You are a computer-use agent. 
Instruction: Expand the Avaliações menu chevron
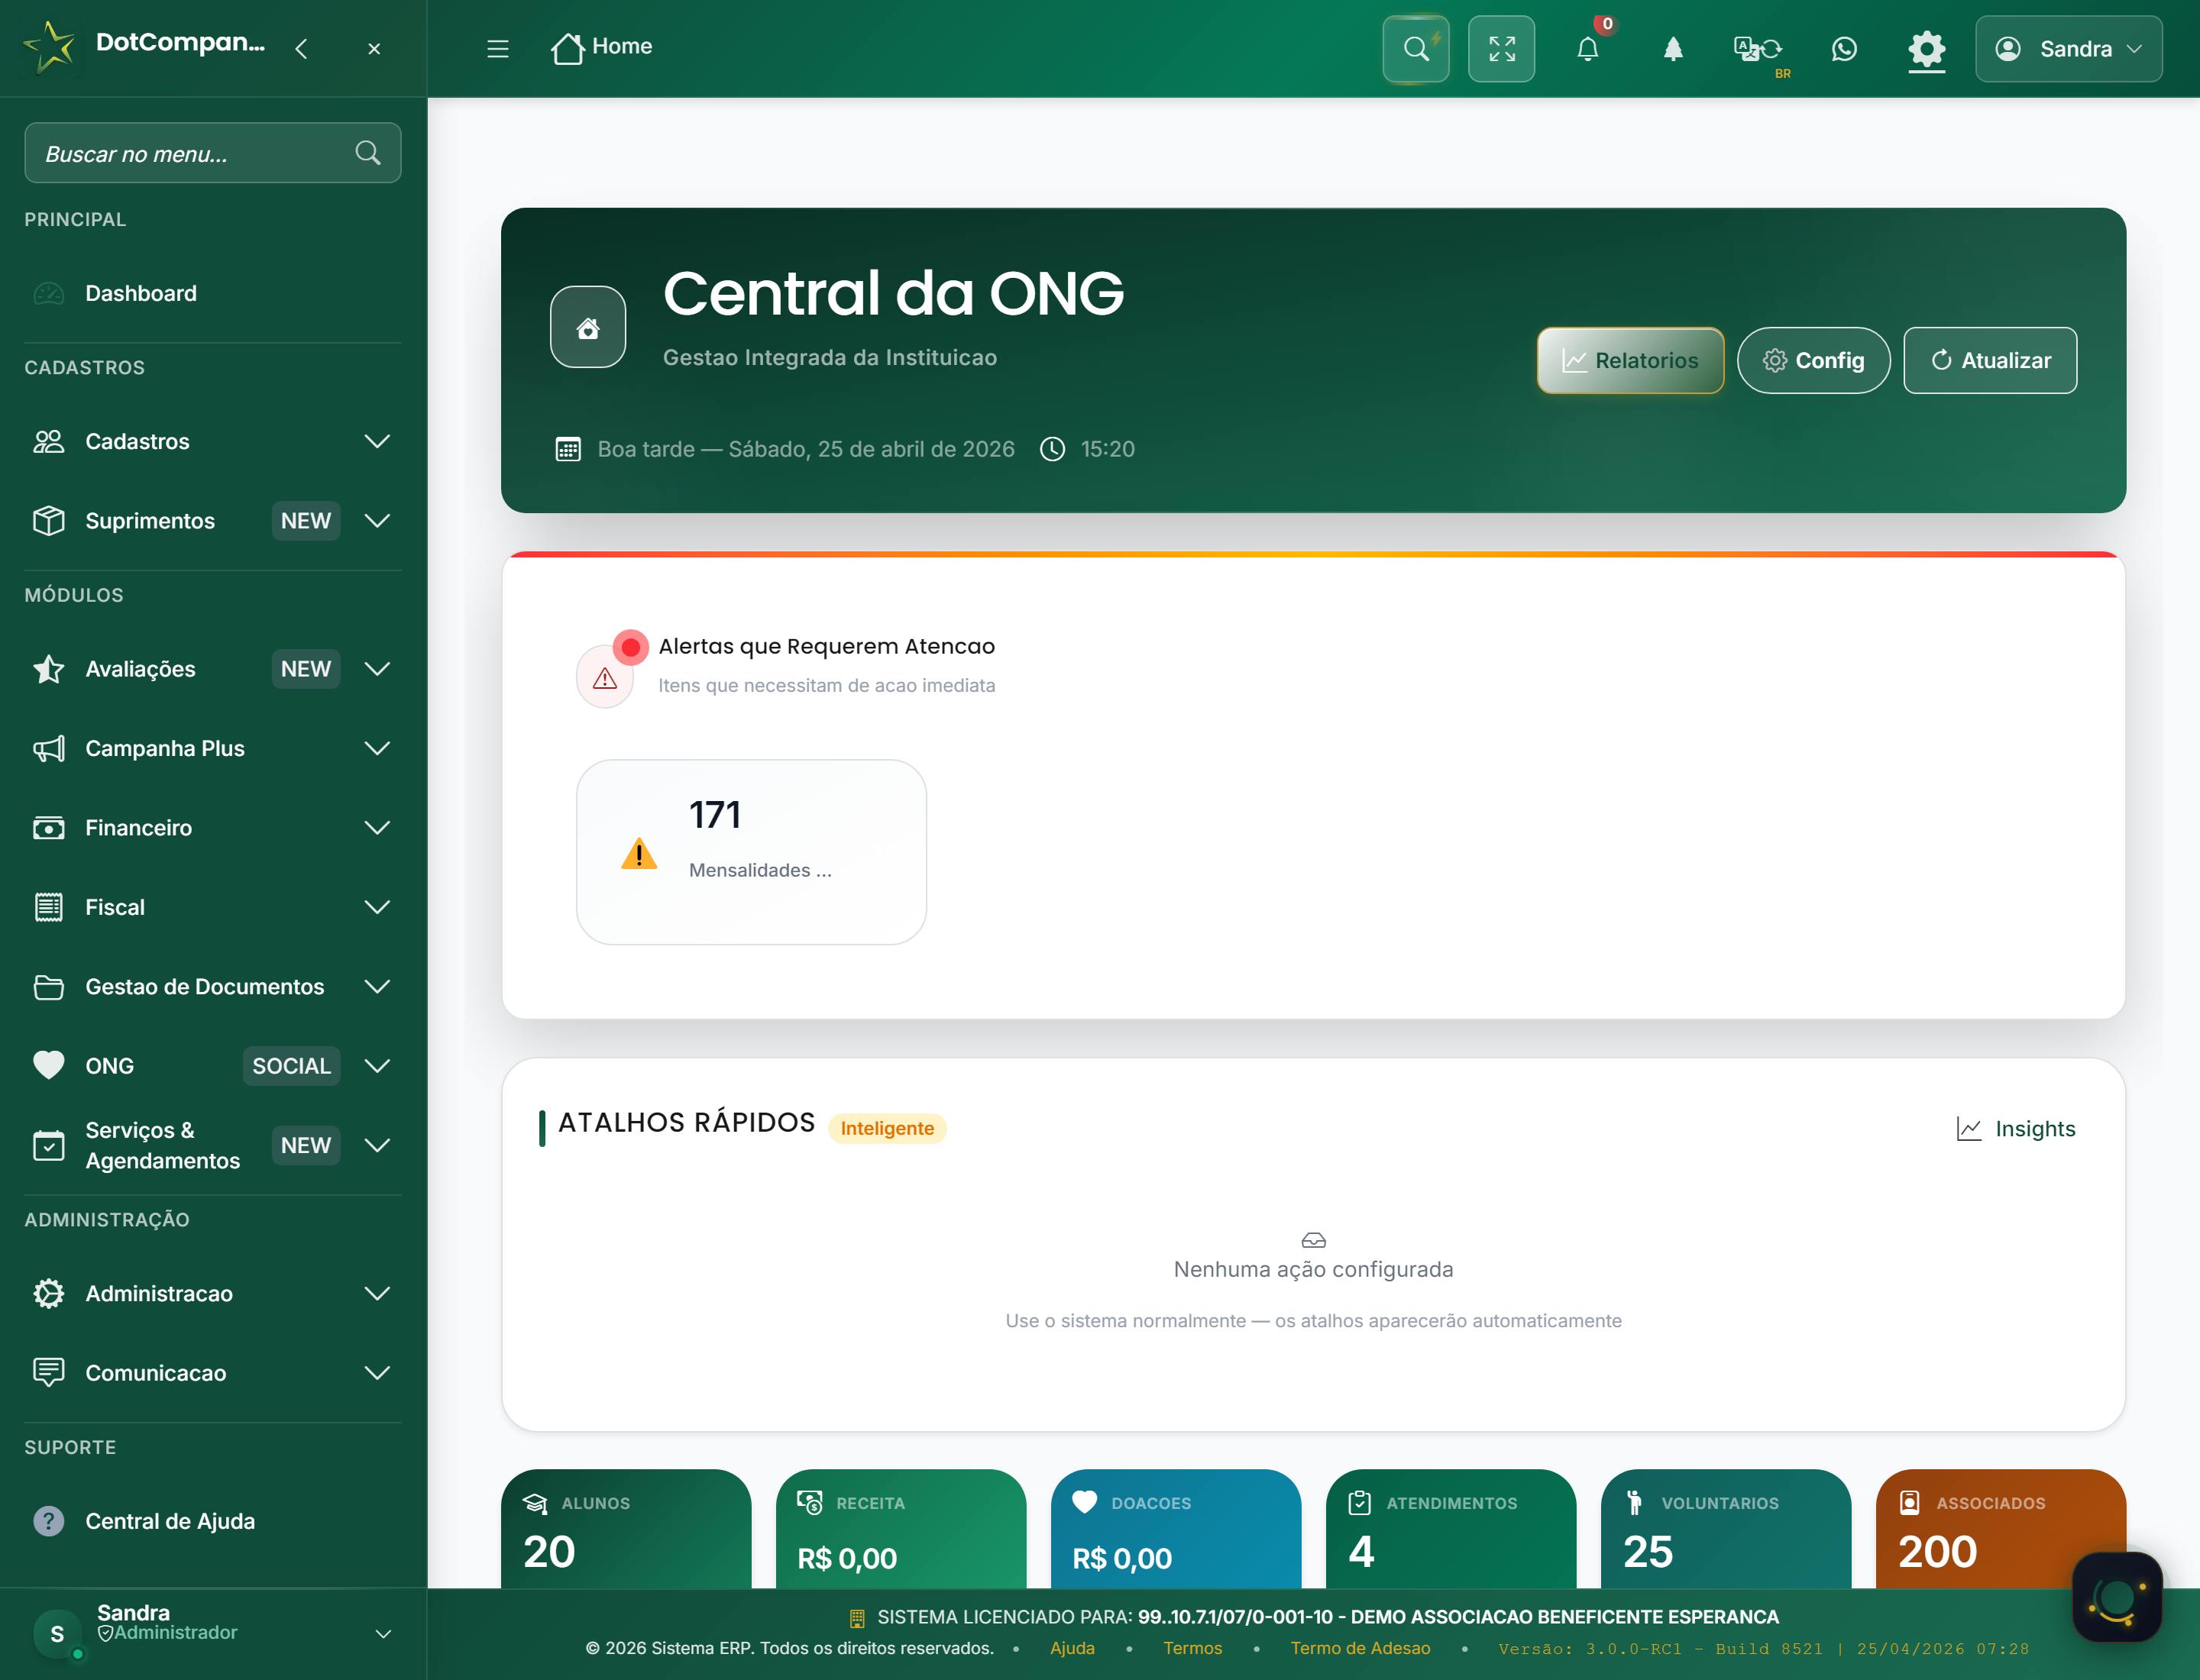pyautogui.click(x=377, y=669)
